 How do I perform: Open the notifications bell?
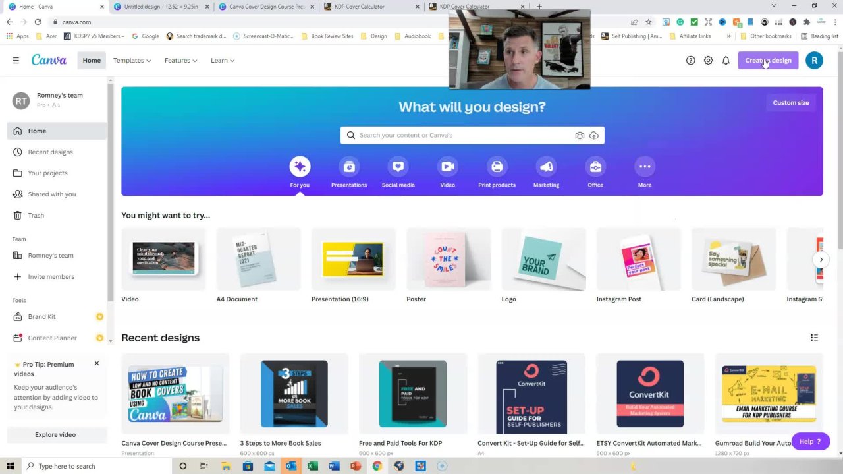pos(726,61)
